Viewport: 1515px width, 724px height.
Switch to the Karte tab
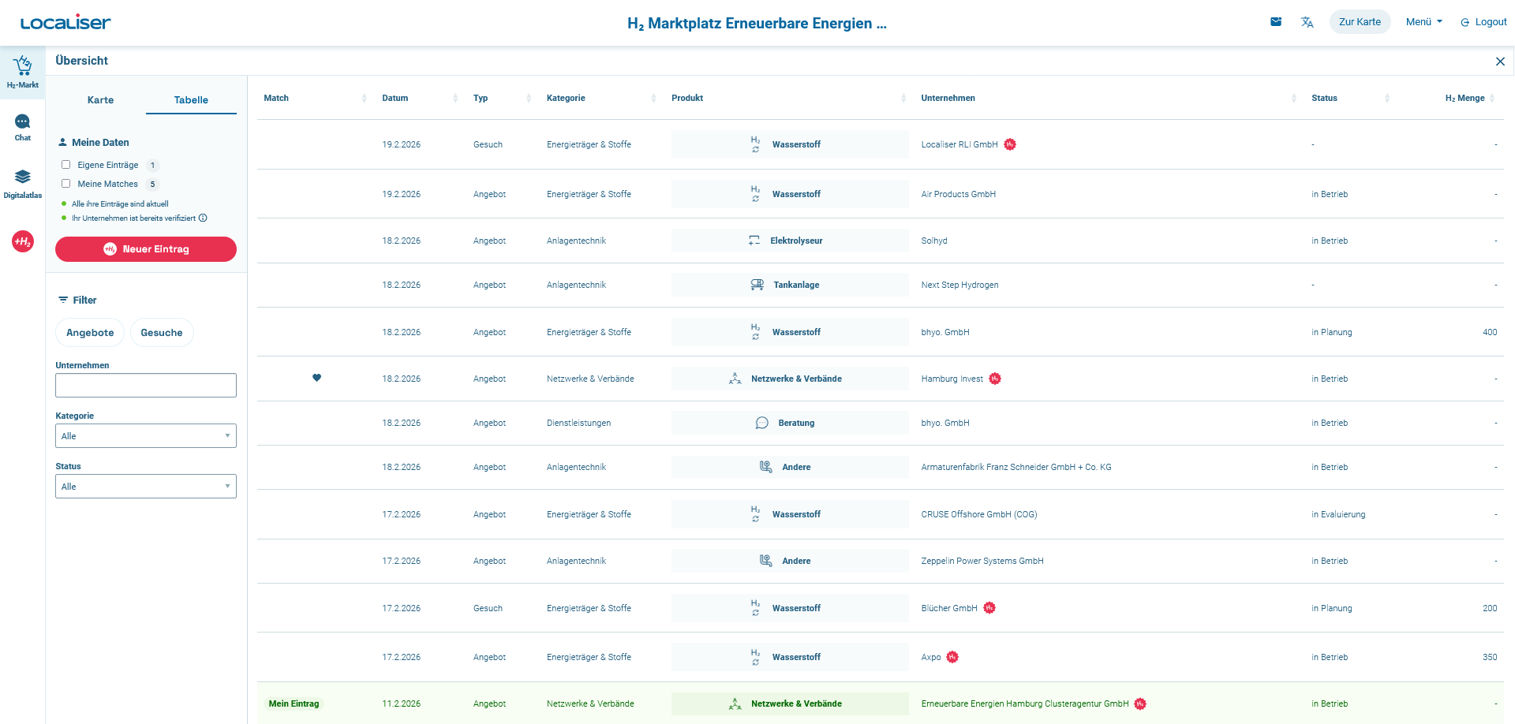click(100, 100)
